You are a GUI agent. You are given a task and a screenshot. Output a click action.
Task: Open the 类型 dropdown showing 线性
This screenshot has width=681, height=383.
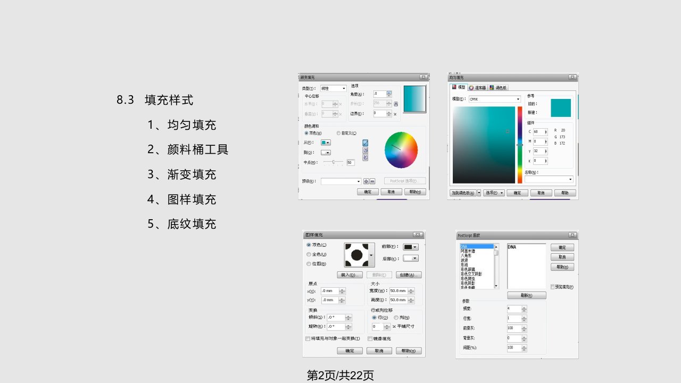[x=333, y=88]
